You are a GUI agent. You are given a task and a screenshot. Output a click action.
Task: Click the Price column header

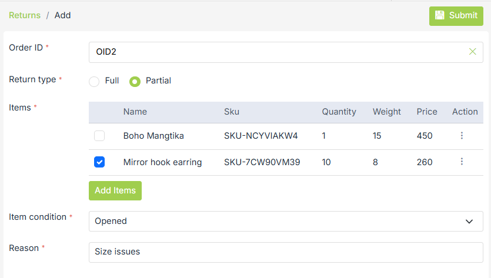[427, 112]
